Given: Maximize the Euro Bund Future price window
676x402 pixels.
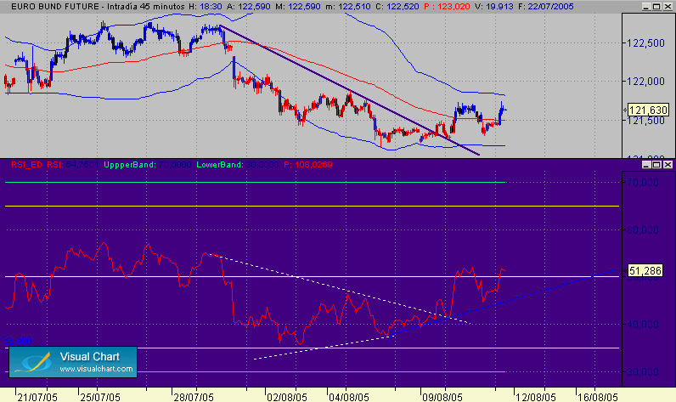Looking at the screenshot, I should [656, 7].
